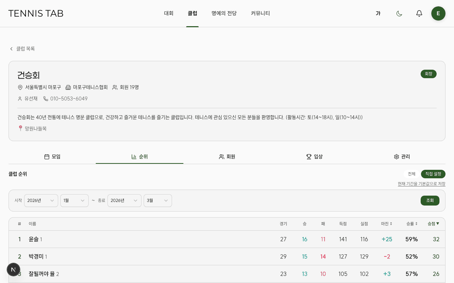The height and width of the screenshot is (283, 454).
Task: Open the 모임 tab
Action: tap(52, 156)
